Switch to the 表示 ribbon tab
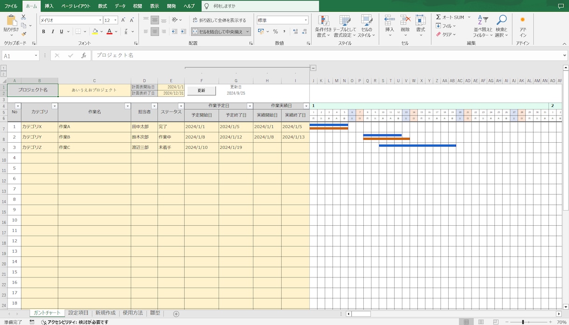The image size is (569, 325). point(154,6)
